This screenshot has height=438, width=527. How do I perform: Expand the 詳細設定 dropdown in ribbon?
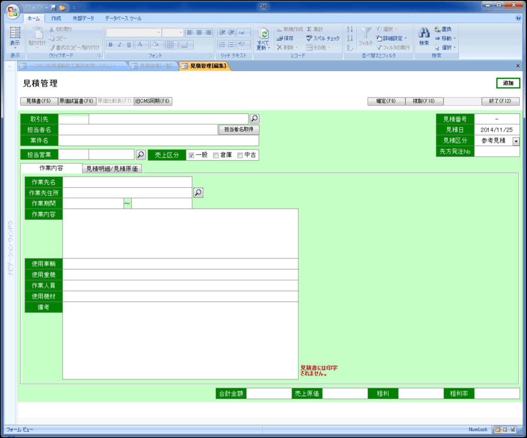406,38
